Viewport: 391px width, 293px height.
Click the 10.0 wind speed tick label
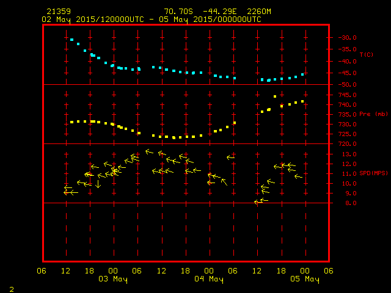349,184
